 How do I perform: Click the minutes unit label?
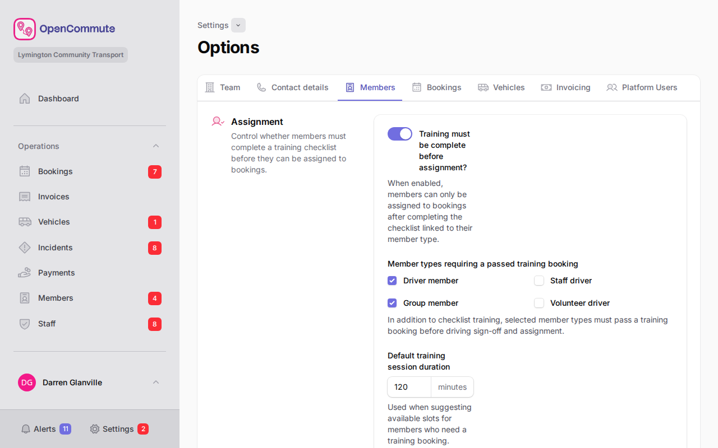(x=453, y=387)
